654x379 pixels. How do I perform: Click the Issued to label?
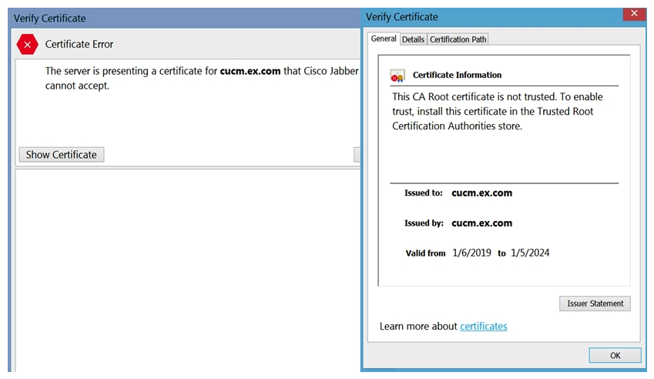tap(424, 193)
